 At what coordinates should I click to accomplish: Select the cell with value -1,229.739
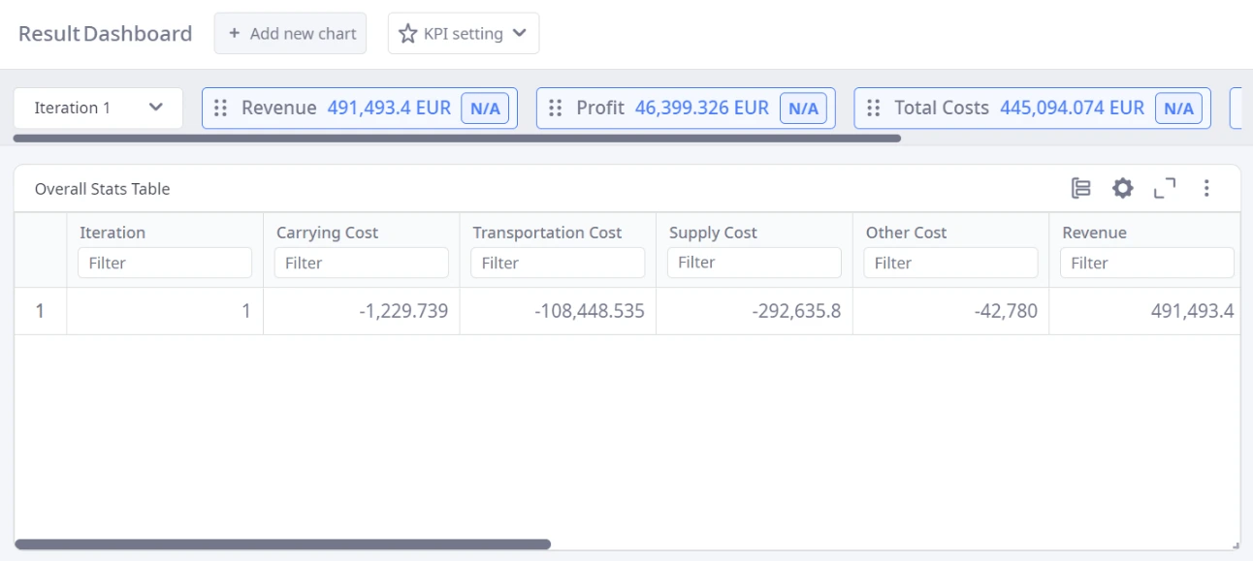[362, 311]
